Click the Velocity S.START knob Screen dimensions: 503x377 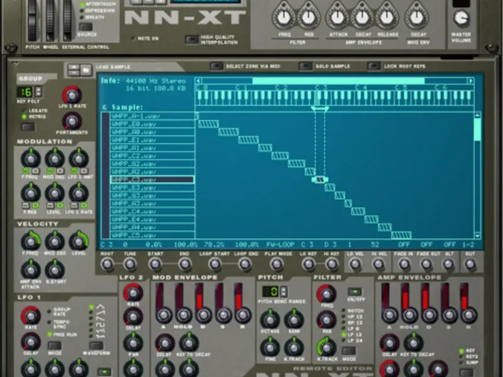[55, 270]
